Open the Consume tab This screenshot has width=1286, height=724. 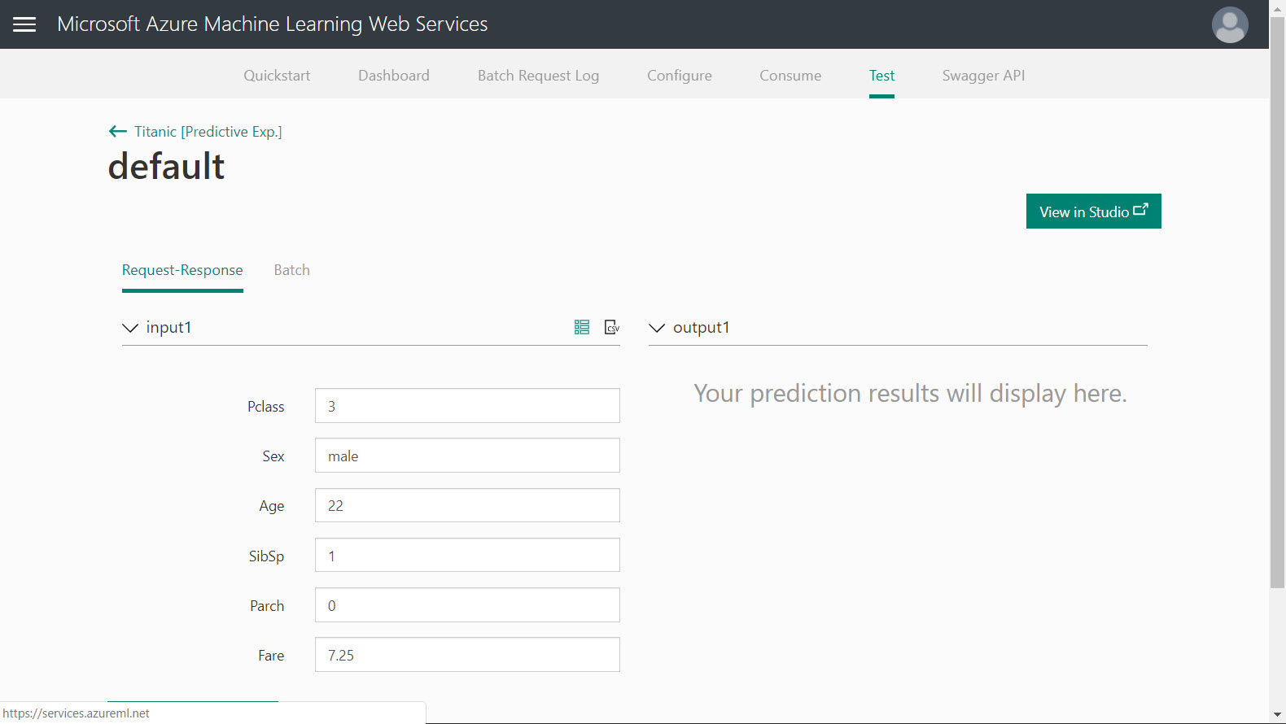(790, 76)
